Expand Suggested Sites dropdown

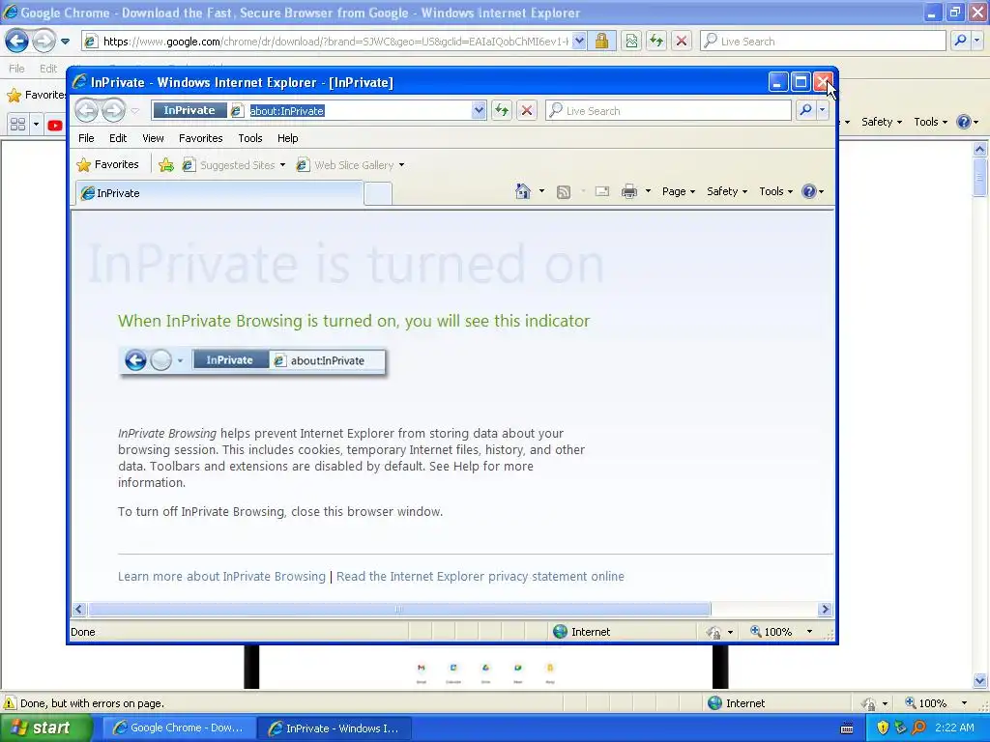(282, 165)
